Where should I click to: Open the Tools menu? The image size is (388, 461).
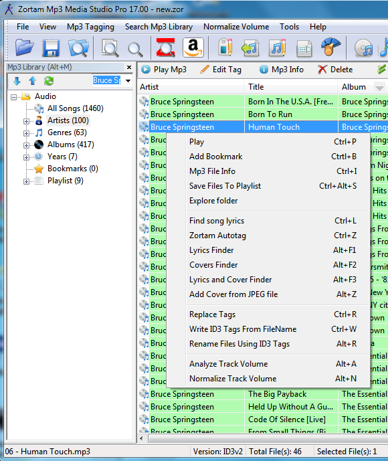click(x=289, y=27)
